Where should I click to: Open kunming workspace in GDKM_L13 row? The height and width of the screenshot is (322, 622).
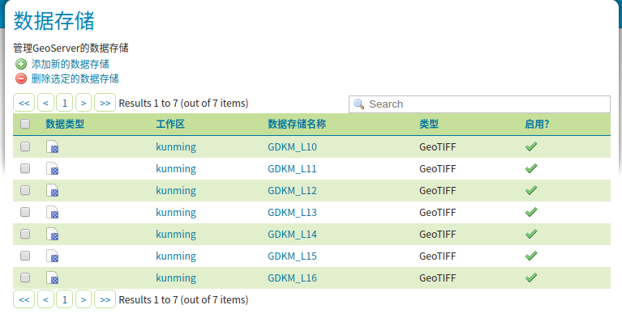[176, 213]
